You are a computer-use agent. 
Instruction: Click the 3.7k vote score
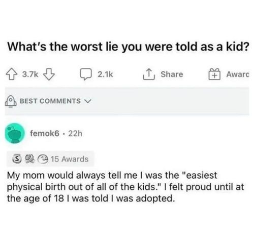click(30, 74)
